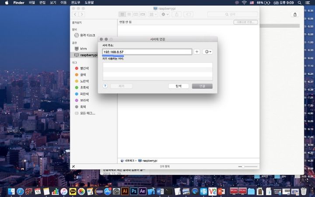
Task: Open Adobe Photoshop from the dock
Action: (133, 191)
